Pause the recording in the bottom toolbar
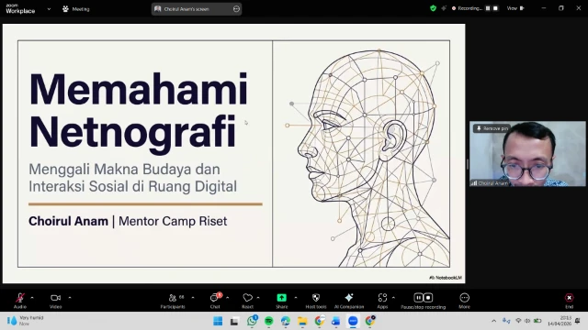Viewport: 588px width, 330px height. pos(418,298)
